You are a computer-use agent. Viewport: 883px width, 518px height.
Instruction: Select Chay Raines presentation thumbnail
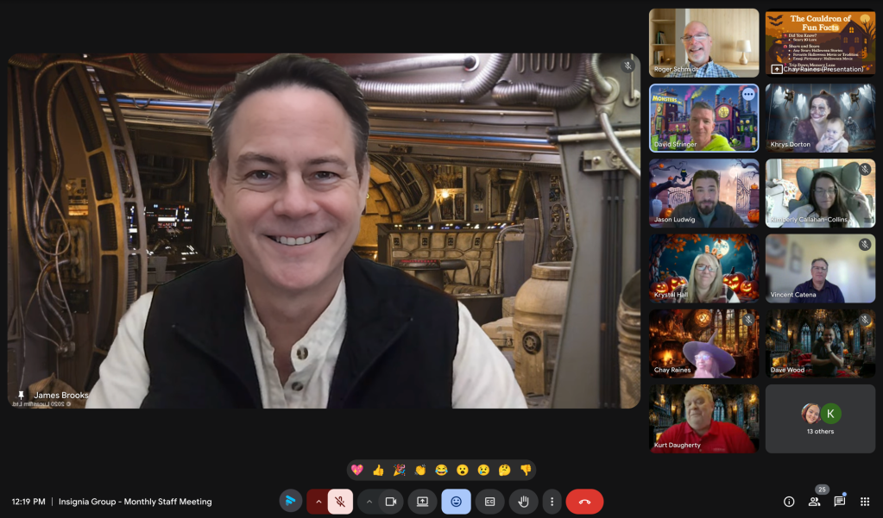pos(819,43)
